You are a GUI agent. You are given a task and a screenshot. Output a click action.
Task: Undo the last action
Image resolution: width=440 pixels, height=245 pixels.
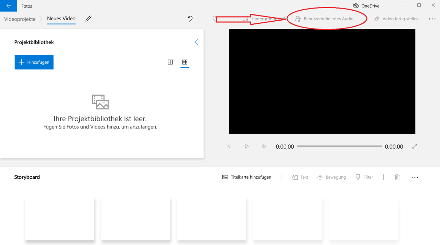[190, 19]
